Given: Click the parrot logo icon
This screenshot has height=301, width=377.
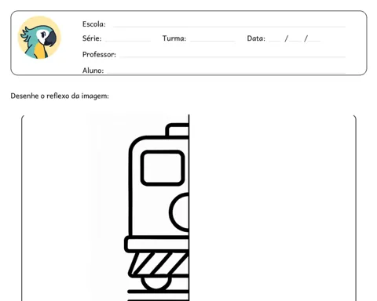Looking at the screenshot, I should pyautogui.click(x=39, y=38).
